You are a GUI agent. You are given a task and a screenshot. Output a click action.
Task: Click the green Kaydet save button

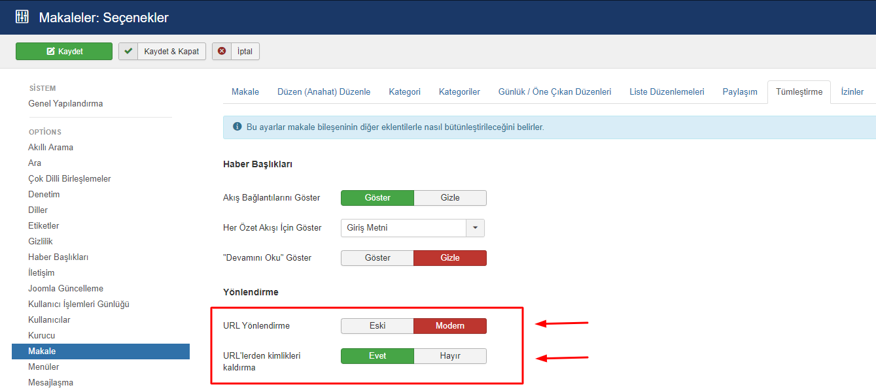pos(64,52)
